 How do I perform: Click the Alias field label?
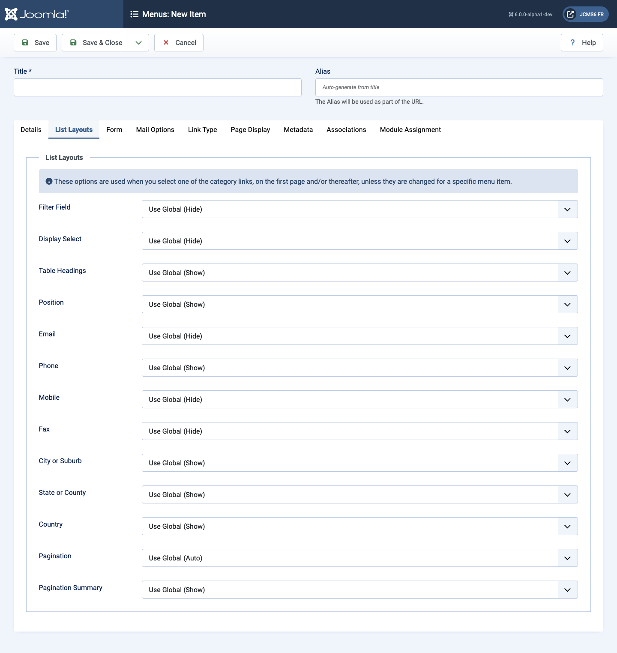[x=323, y=71]
